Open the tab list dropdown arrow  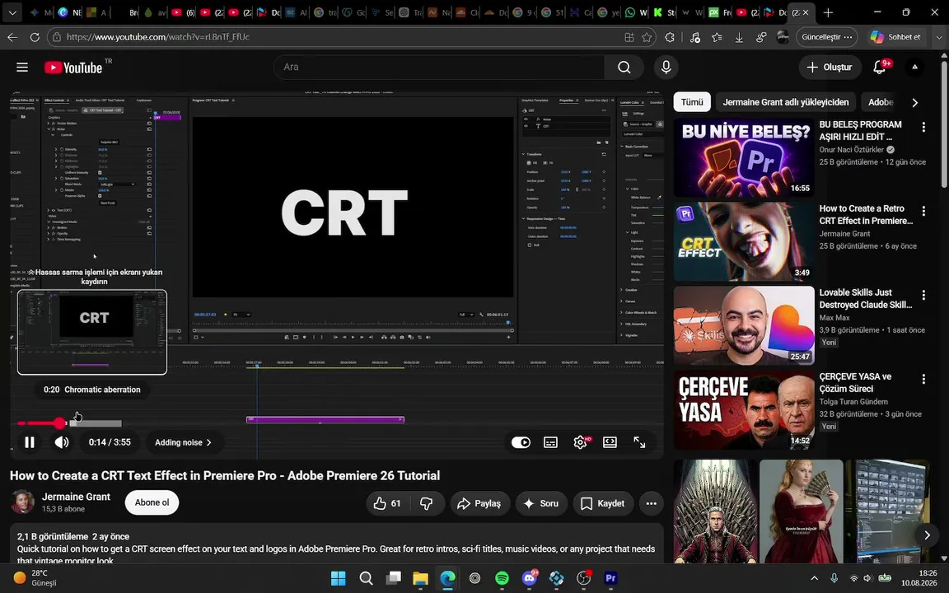12,12
